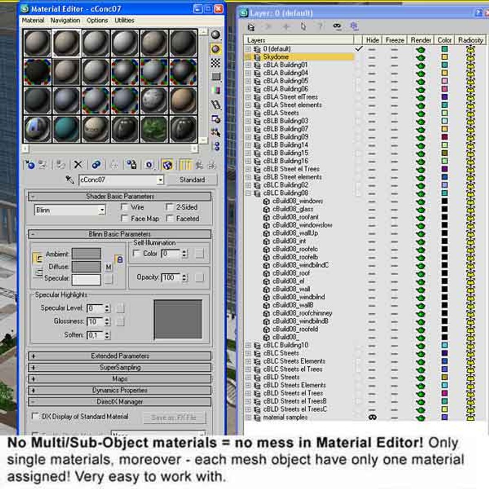Enable the Self-Illumination Color checkbox
The height and width of the screenshot is (489, 489).
click(136, 253)
